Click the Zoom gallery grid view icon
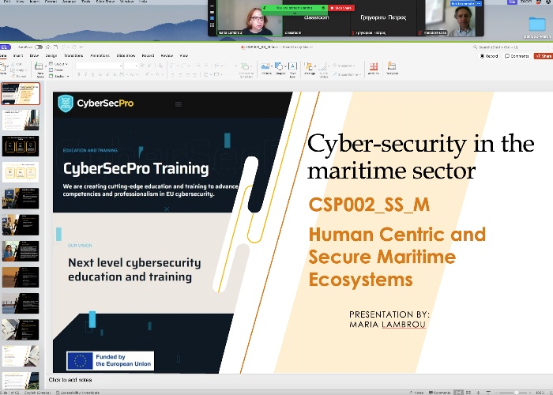 pyautogui.click(x=212, y=25)
